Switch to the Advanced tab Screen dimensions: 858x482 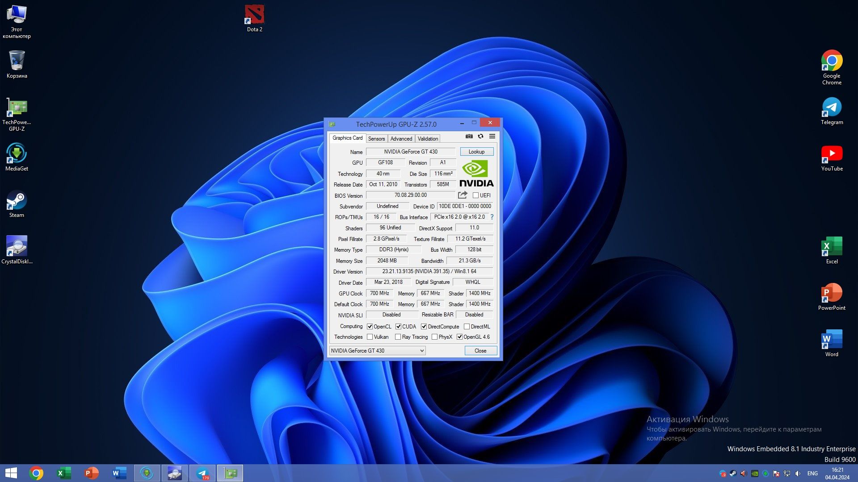tap(401, 138)
